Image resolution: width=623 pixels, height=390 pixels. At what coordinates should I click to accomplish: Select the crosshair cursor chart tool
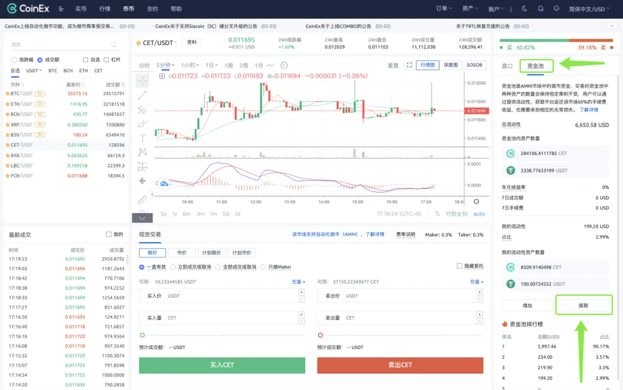(142, 81)
